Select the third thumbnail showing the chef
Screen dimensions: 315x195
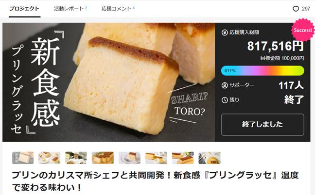pyautogui.click(x=76, y=158)
